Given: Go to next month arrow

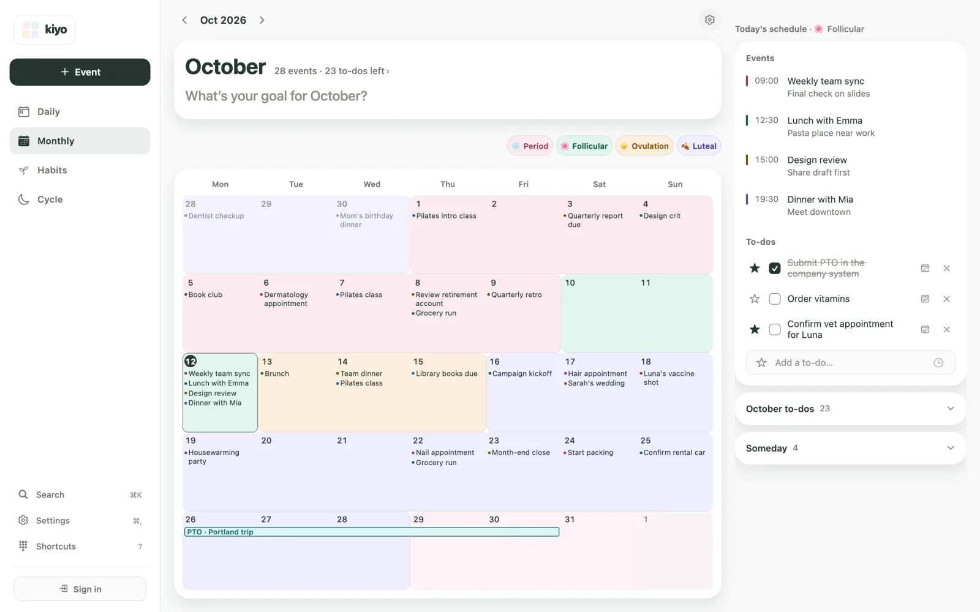Looking at the screenshot, I should click(x=262, y=20).
